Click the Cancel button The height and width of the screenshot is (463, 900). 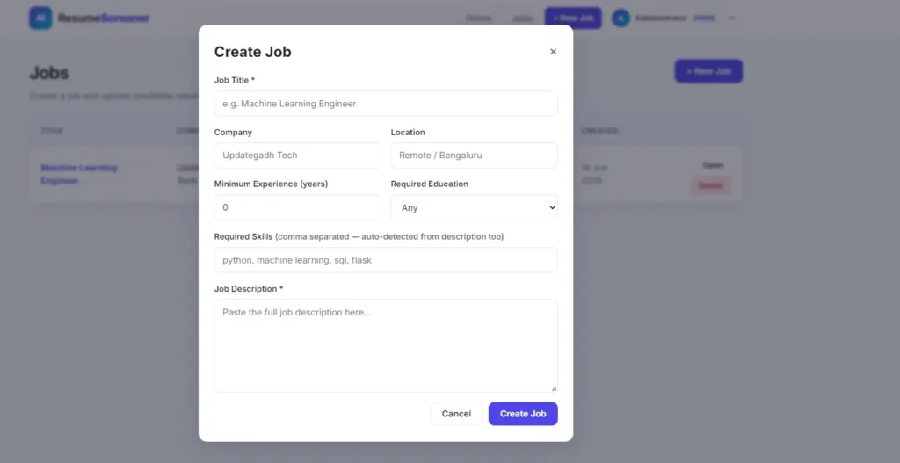pos(456,414)
